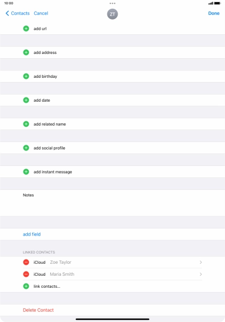Tap the Notes text field
This screenshot has width=225, height=322.
pyautogui.click(x=112, y=203)
